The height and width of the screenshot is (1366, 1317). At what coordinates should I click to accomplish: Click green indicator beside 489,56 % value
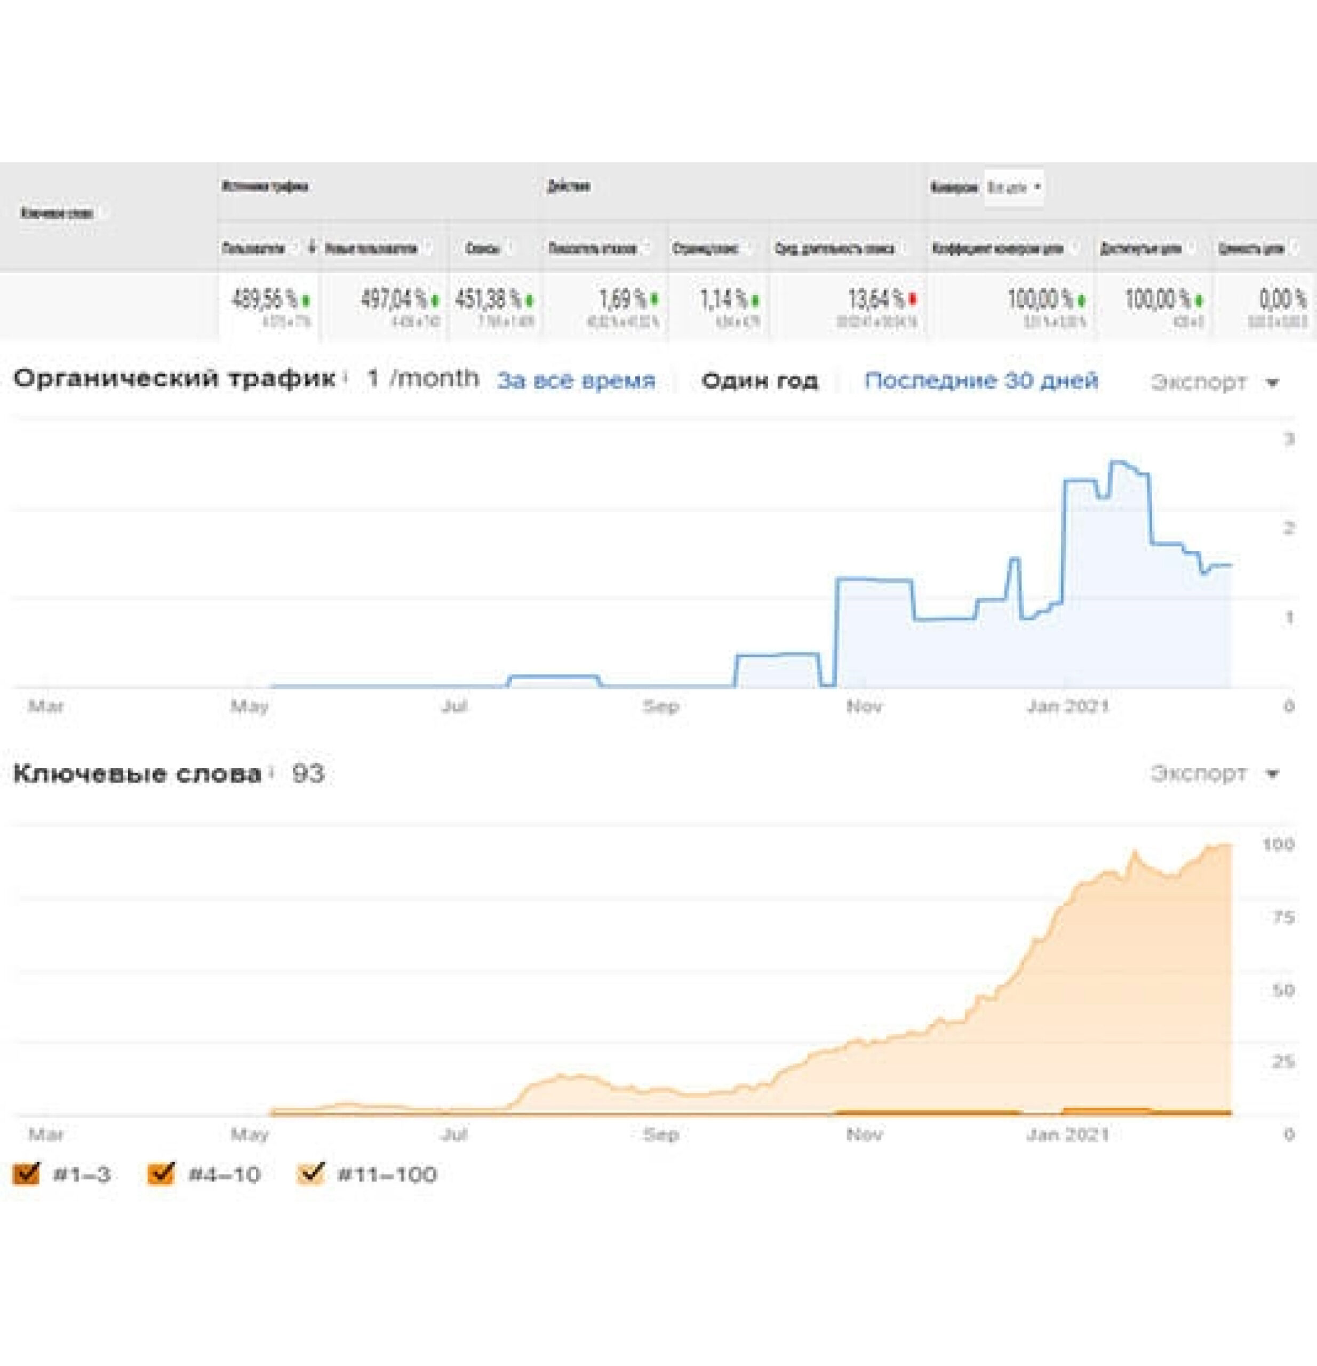(x=306, y=300)
